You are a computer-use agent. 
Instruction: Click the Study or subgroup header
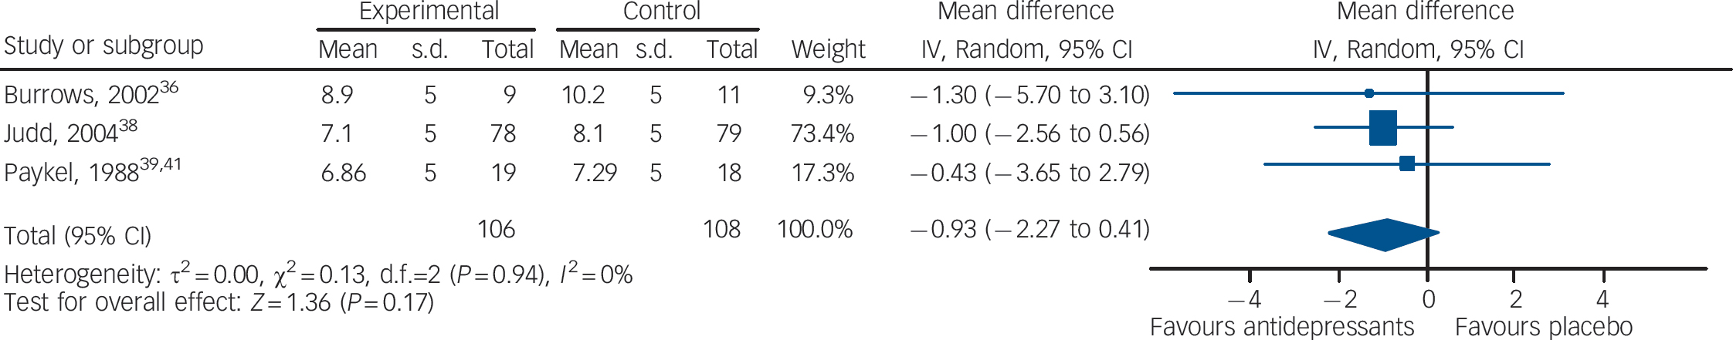[x=103, y=46]
